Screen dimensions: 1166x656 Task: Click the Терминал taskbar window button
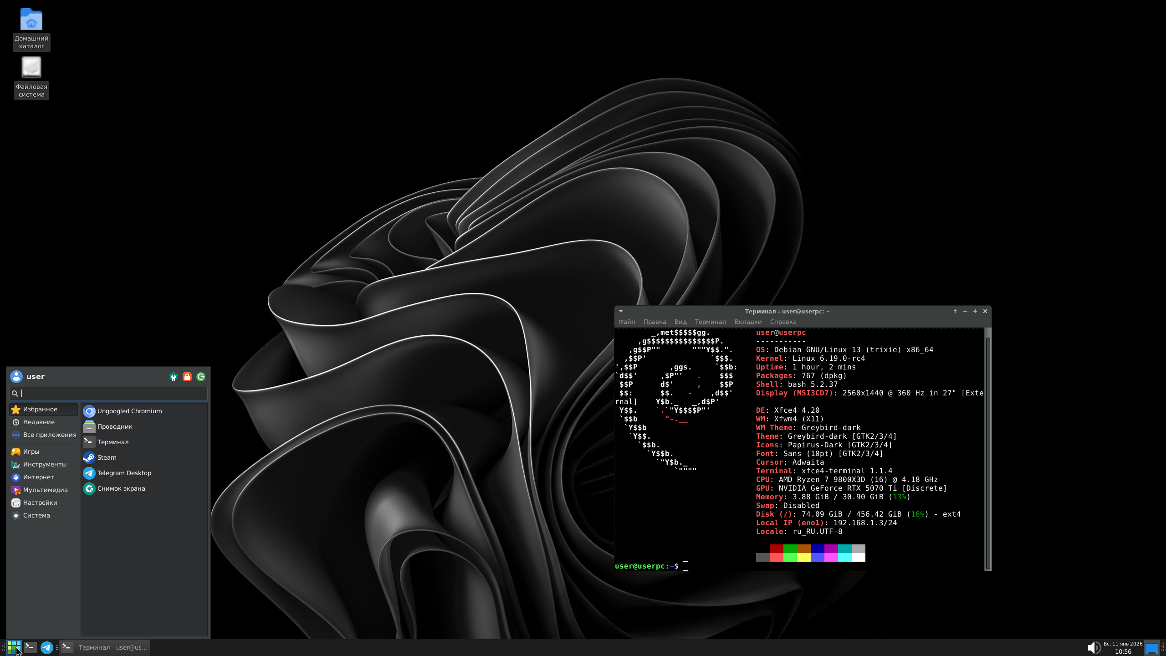pyautogui.click(x=106, y=647)
